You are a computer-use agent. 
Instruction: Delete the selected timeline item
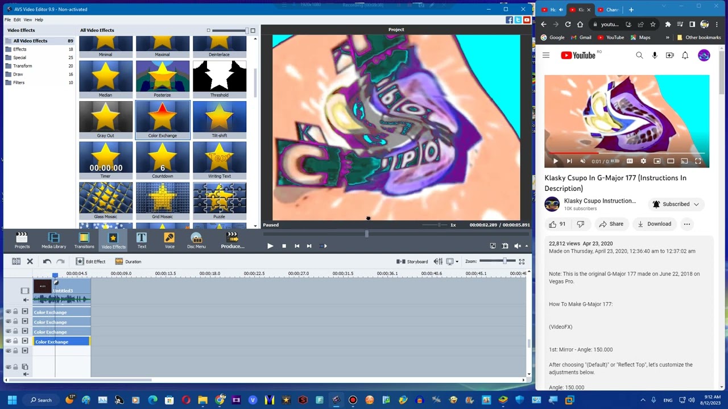pyautogui.click(x=30, y=261)
